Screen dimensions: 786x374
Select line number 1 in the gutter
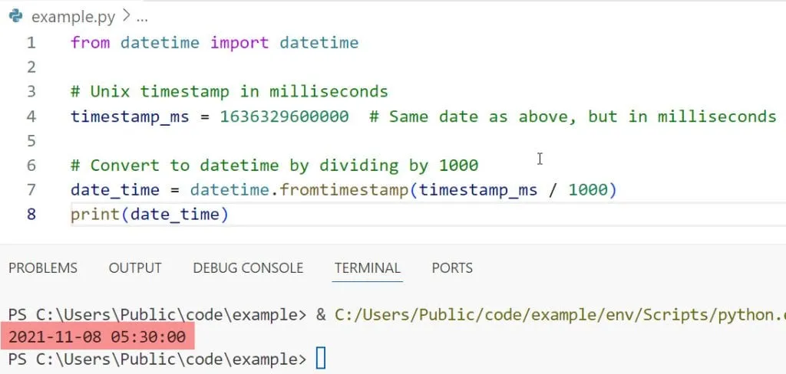pos(31,43)
